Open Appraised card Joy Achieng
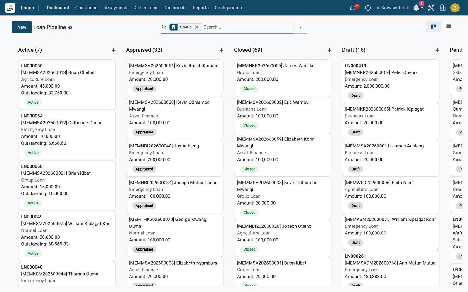This screenshot has height=292, width=468. (x=175, y=158)
